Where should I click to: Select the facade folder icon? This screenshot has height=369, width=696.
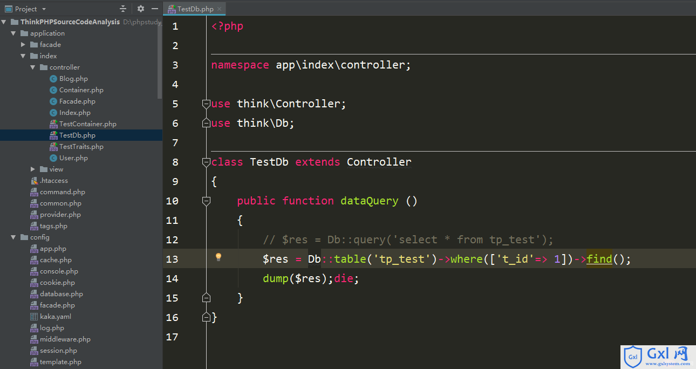(x=34, y=45)
